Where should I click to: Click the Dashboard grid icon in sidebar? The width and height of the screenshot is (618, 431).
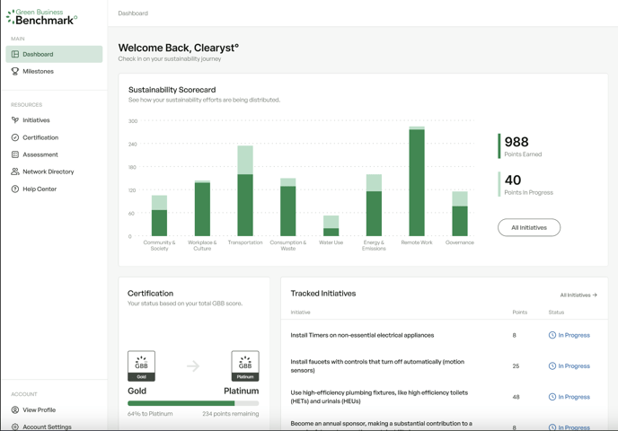15,54
